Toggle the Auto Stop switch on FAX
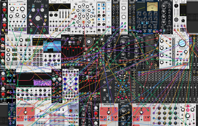The image size is (198, 126). coord(46,7)
